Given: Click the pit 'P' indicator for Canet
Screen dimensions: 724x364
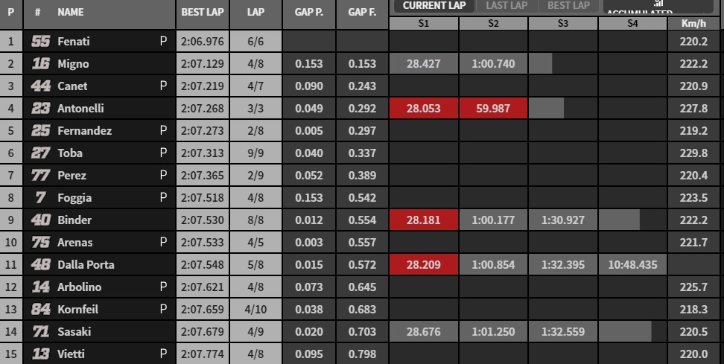Looking at the screenshot, I should [163, 86].
